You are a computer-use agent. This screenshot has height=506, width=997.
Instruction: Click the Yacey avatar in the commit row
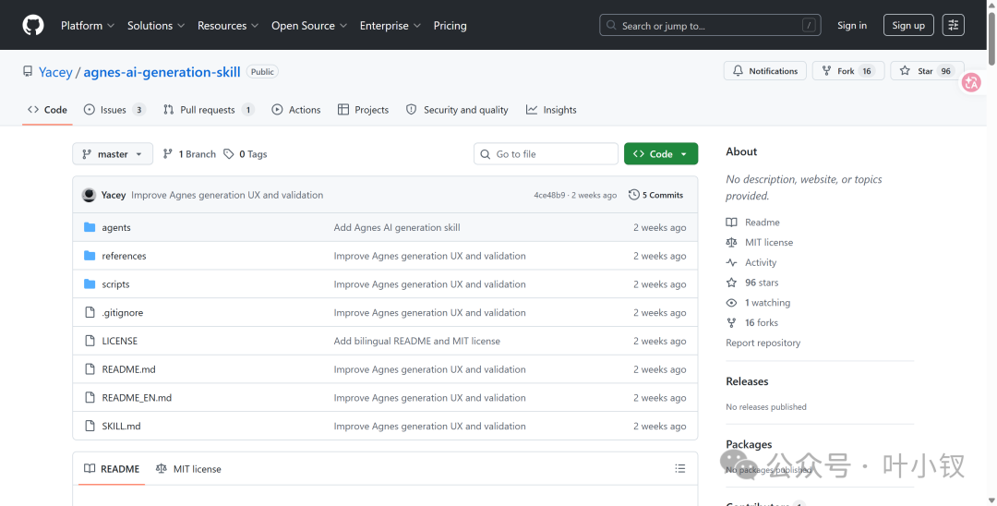point(89,195)
